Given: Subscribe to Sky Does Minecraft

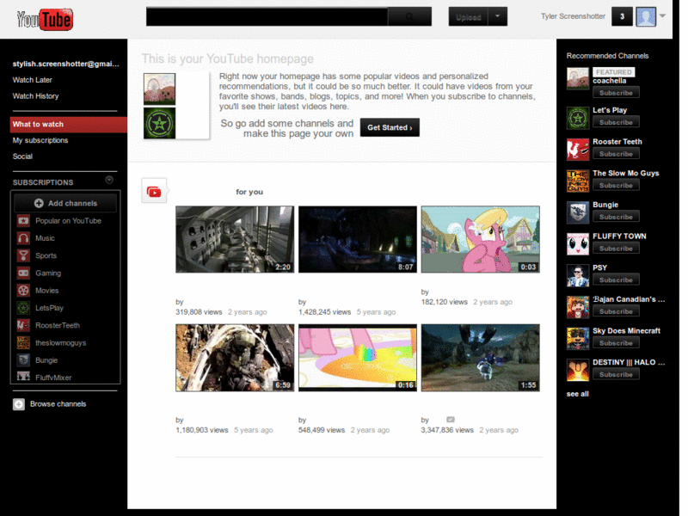Looking at the screenshot, I should pyautogui.click(x=616, y=342).
